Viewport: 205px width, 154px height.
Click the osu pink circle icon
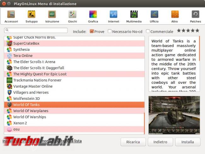pos(9,129)
